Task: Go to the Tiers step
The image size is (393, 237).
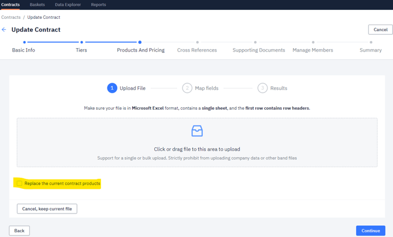Action: [82, 50]
